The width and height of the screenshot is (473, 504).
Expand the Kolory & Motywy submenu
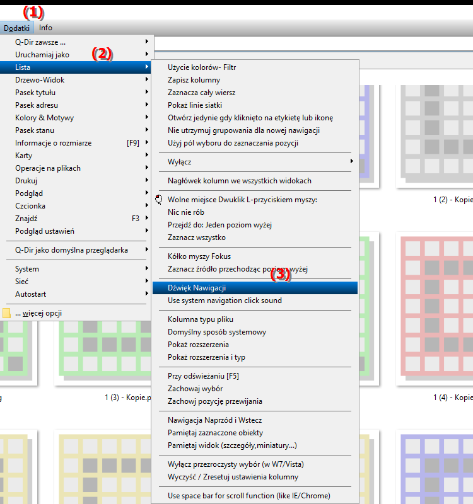point(76,118)
